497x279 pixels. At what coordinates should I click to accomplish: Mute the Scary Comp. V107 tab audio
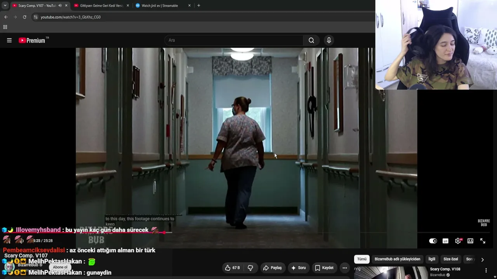60,5
